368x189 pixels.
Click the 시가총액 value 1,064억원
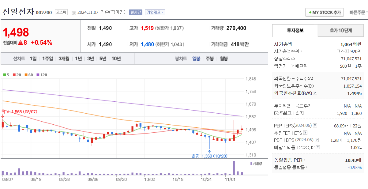[x=351, y=44]
